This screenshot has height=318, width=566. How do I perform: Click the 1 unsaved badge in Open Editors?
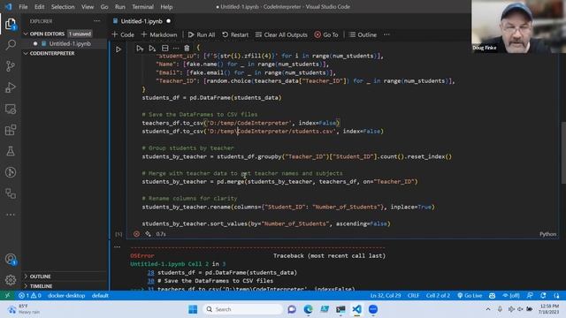tap(80, 34)
